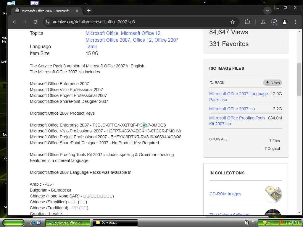Download all with the 3 files button
303x227 pixels.
pos(273,83)
